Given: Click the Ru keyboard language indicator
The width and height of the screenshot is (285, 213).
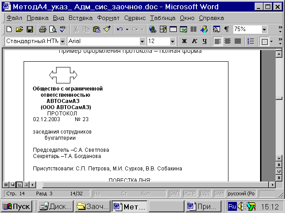Looking at the screenshot, I should [232, 206].
